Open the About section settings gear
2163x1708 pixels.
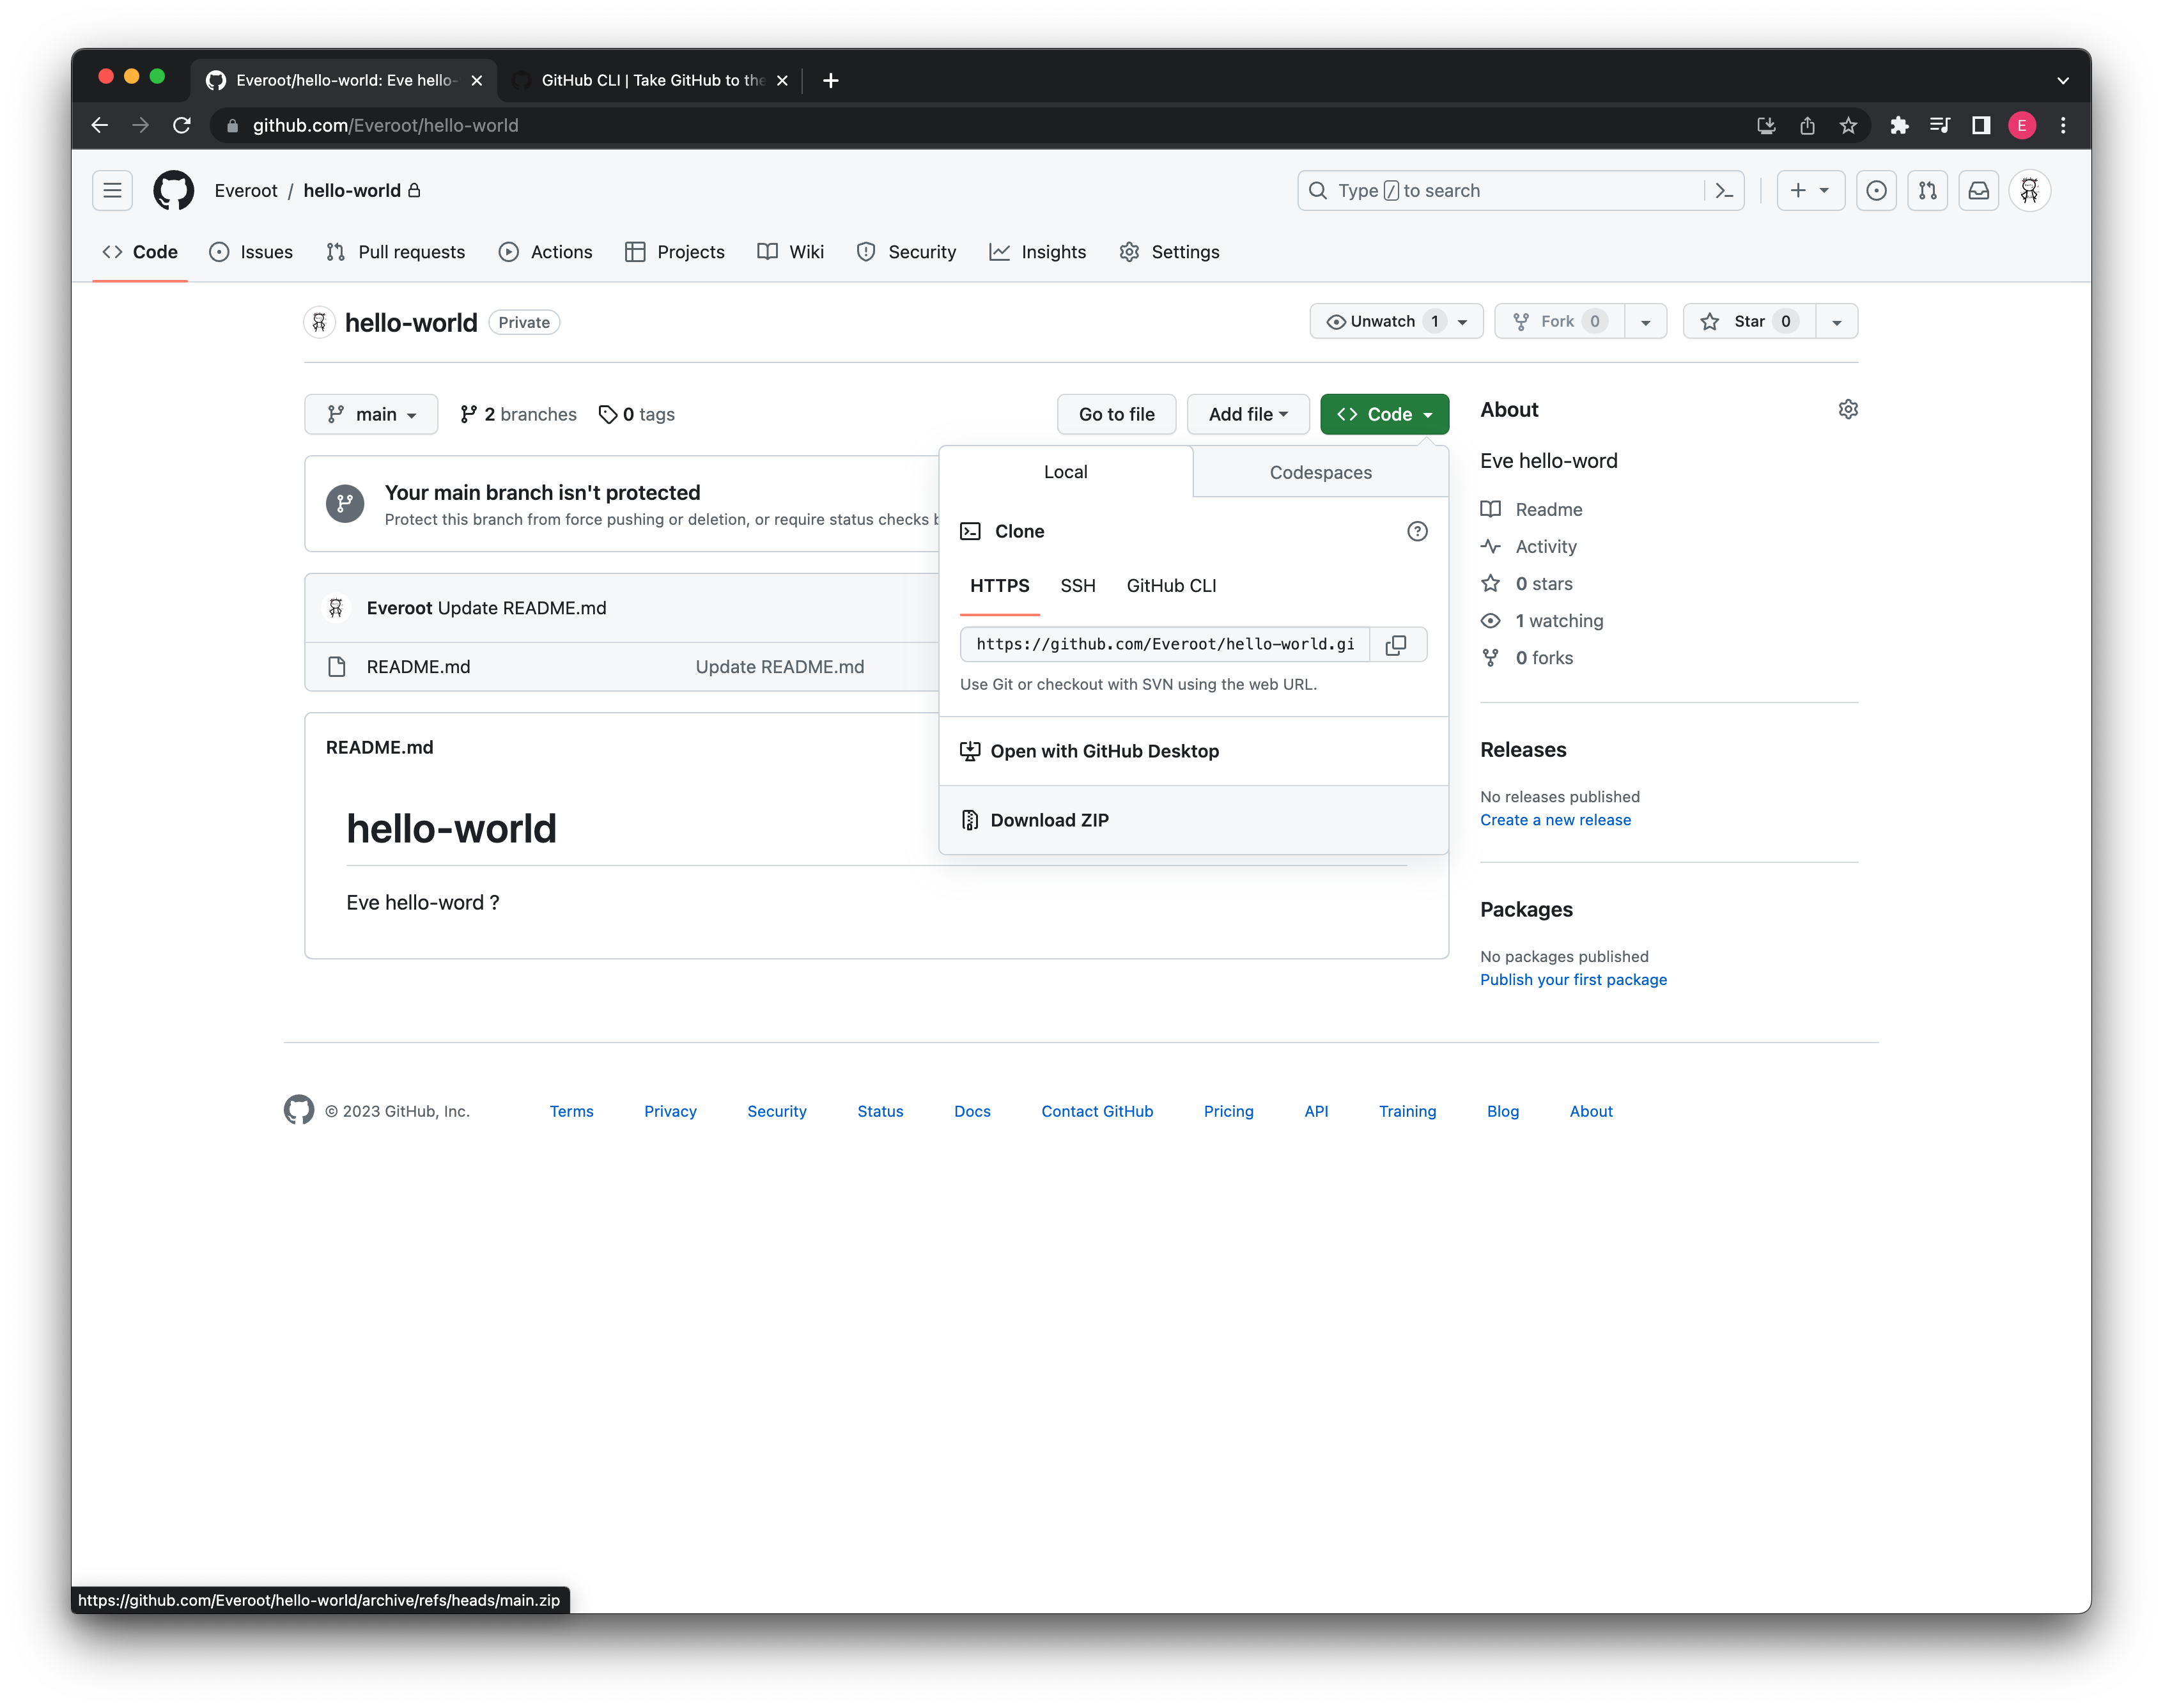point(1847,410)
